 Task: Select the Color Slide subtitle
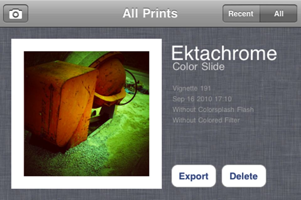tap(198, 67)
